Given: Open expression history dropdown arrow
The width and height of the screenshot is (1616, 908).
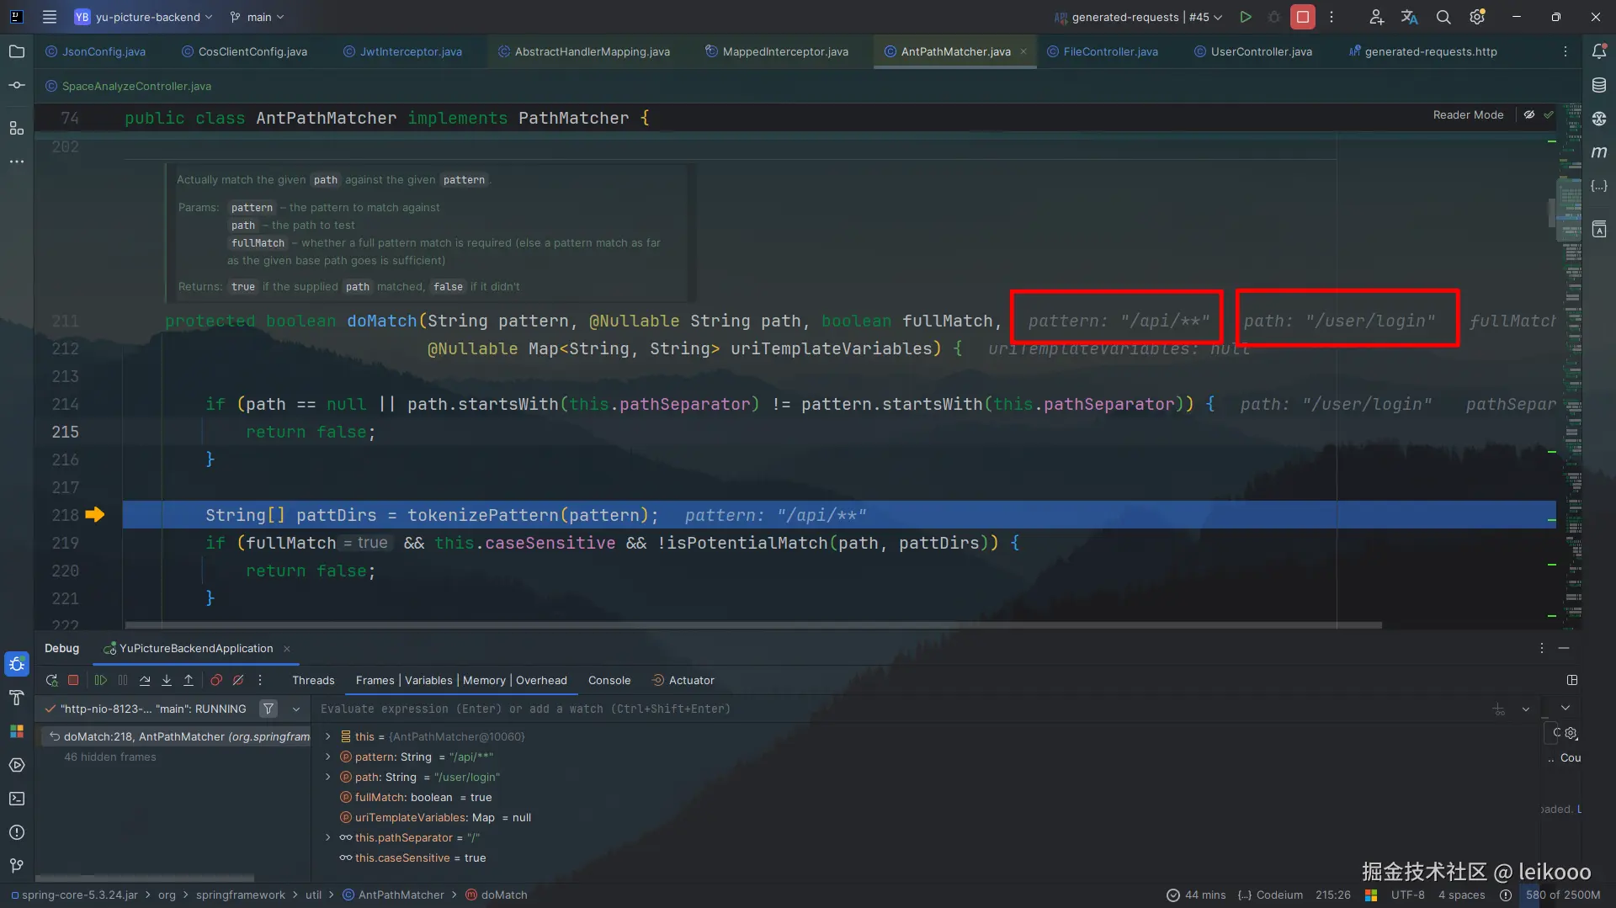Looking at the screenshot, I should click(1526, 709).
